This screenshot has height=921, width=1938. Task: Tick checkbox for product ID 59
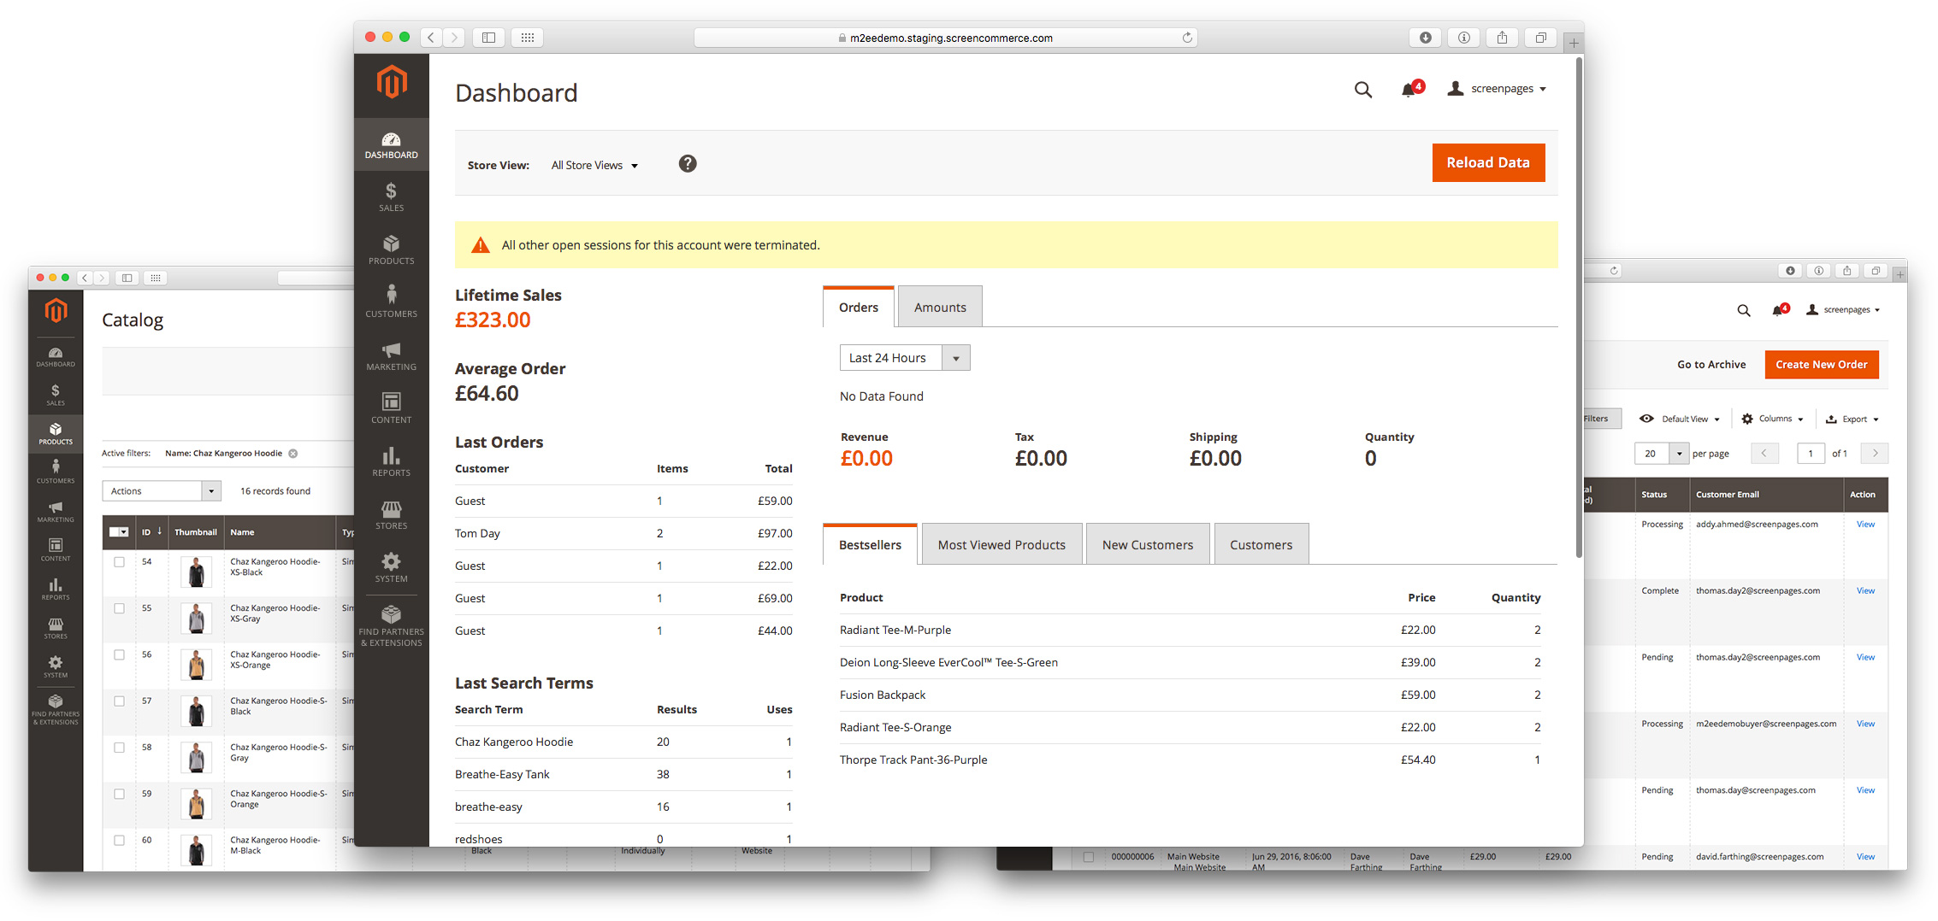pyautogui.click(x=120, y=794)
